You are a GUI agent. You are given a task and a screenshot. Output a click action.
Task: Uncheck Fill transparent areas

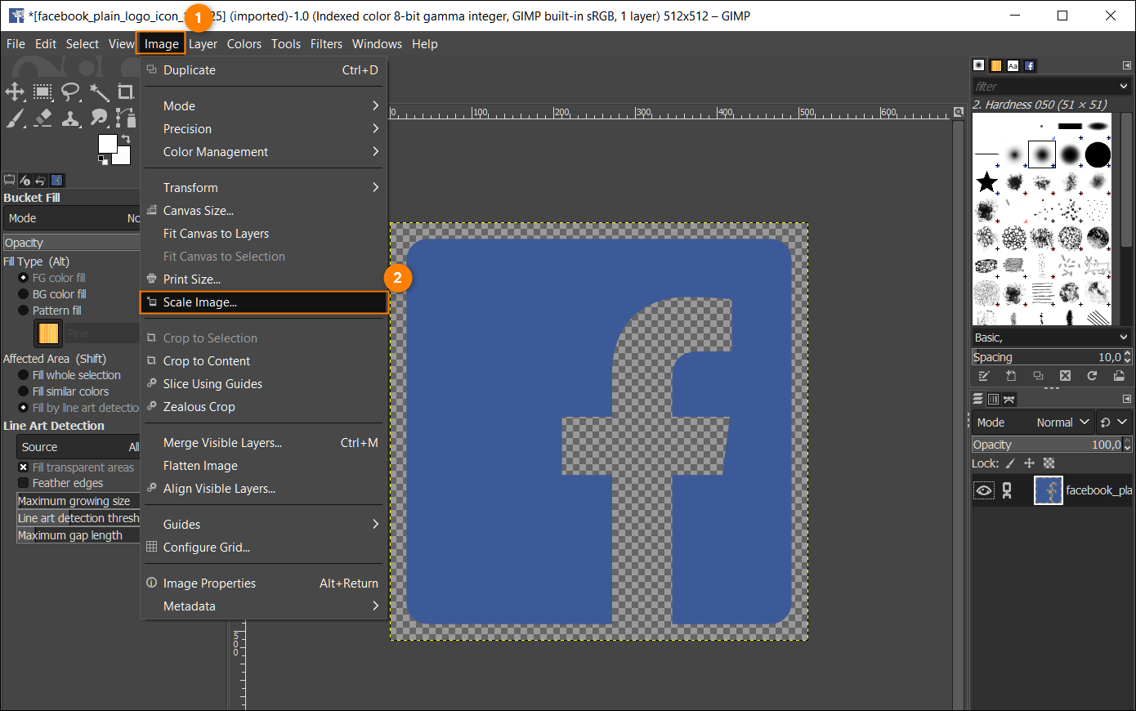pyautogui.click(x=23, y=467)
